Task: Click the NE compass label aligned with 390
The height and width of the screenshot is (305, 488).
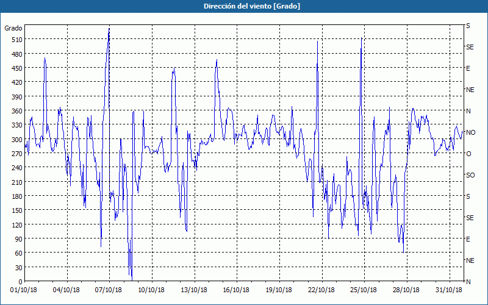Action: coord(470,90)
